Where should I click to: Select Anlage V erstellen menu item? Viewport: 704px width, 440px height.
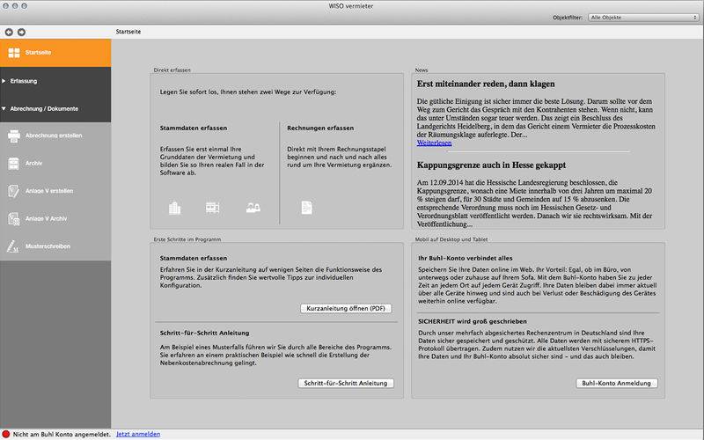[55, 191]
